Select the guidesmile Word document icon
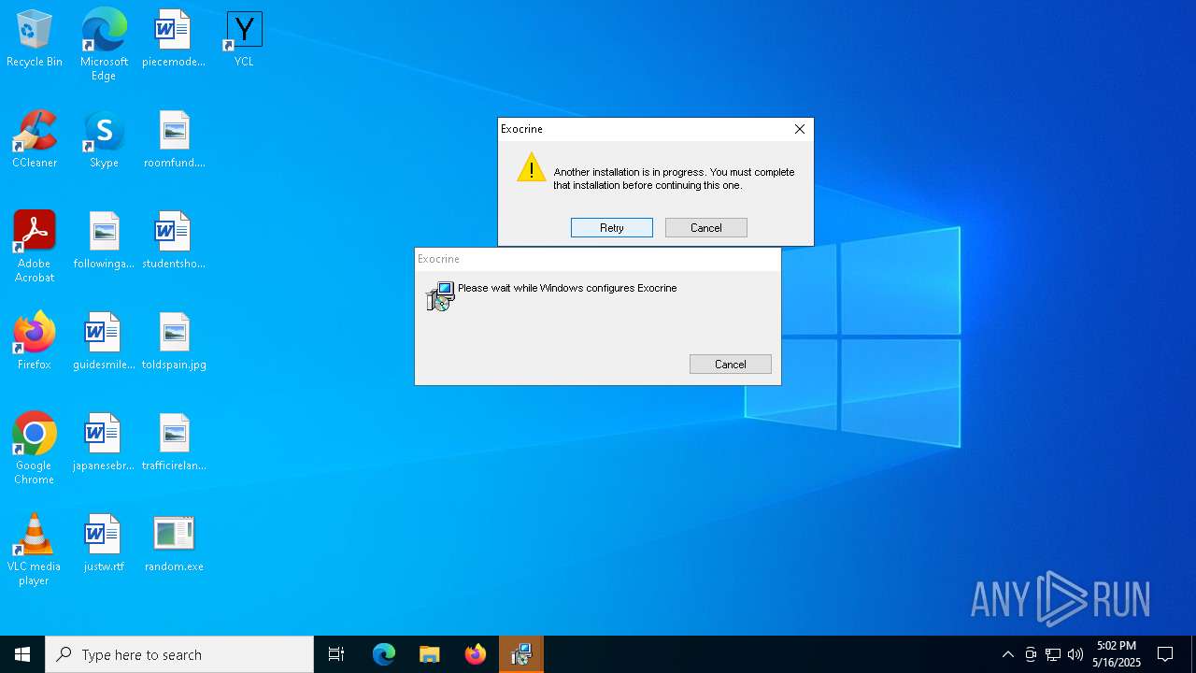Image resolution: width=1196 pixels, height=673 pixels. (104, 342)
